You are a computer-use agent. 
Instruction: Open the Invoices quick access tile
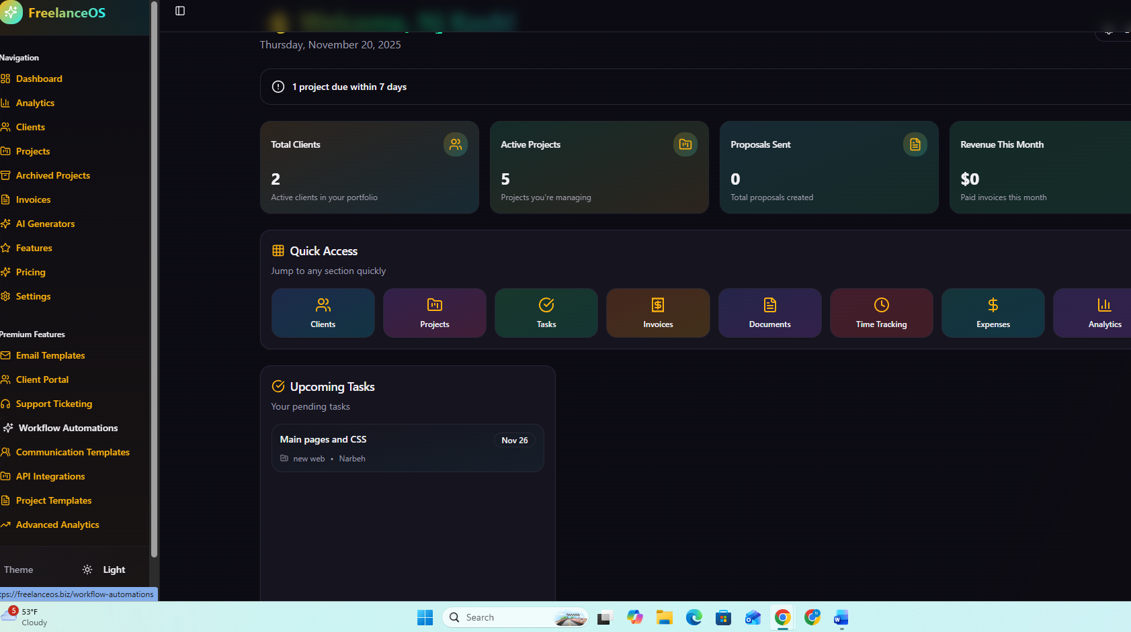click(657, 313)
